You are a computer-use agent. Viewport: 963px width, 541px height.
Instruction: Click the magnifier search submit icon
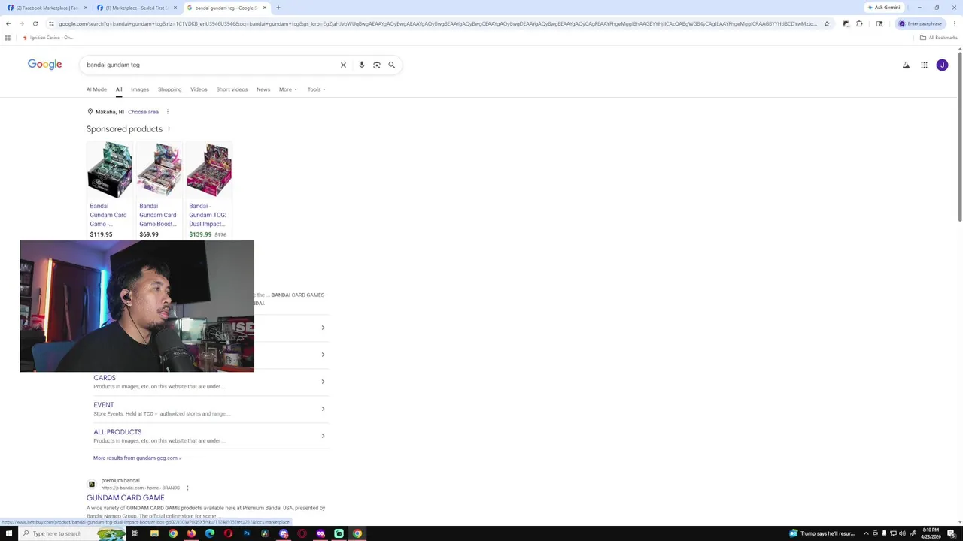coord(392,65)
